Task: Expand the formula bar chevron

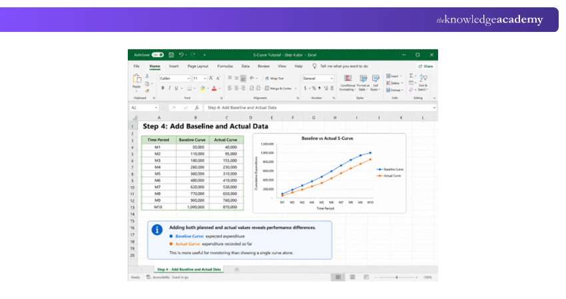Action: click(x=434, y=108)
